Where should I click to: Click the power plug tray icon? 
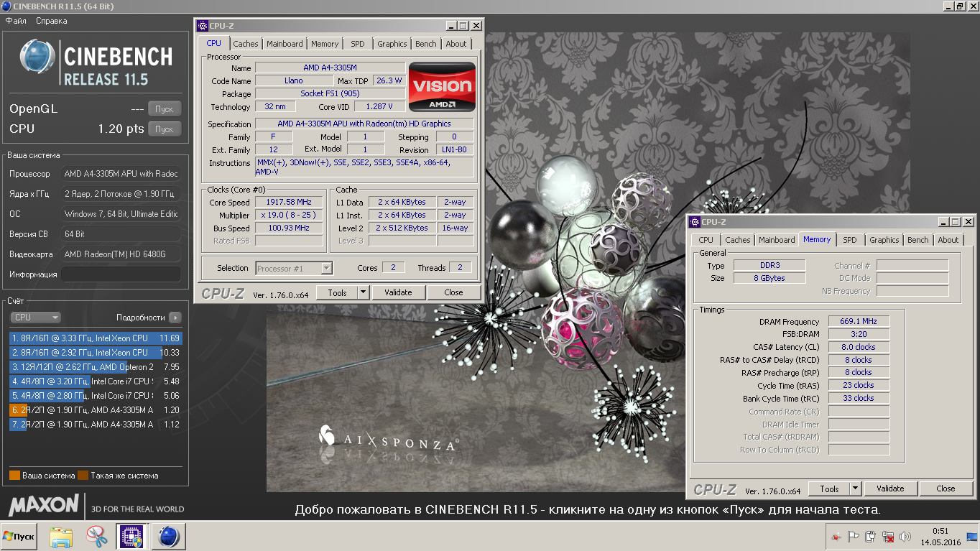click(871, 537)
